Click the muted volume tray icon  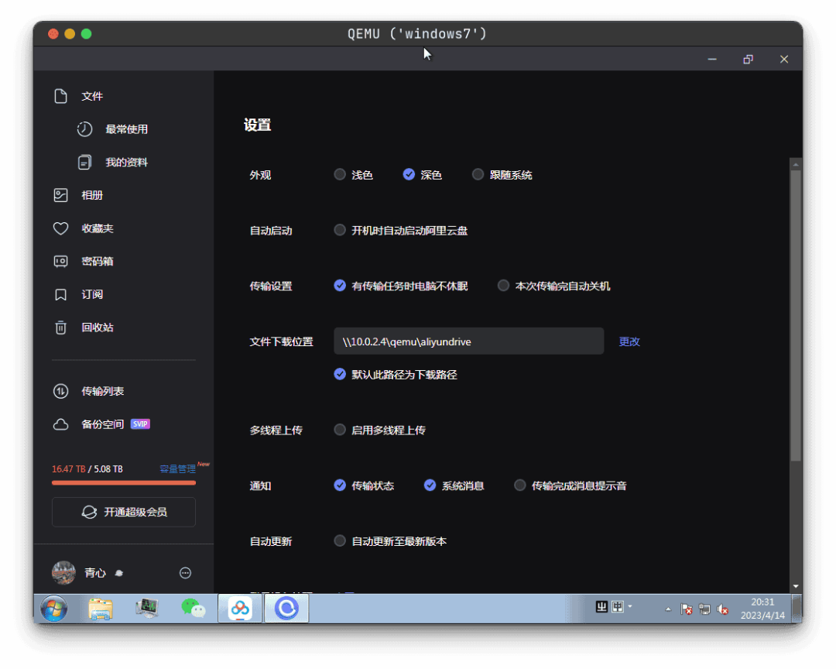click(723, 609)
